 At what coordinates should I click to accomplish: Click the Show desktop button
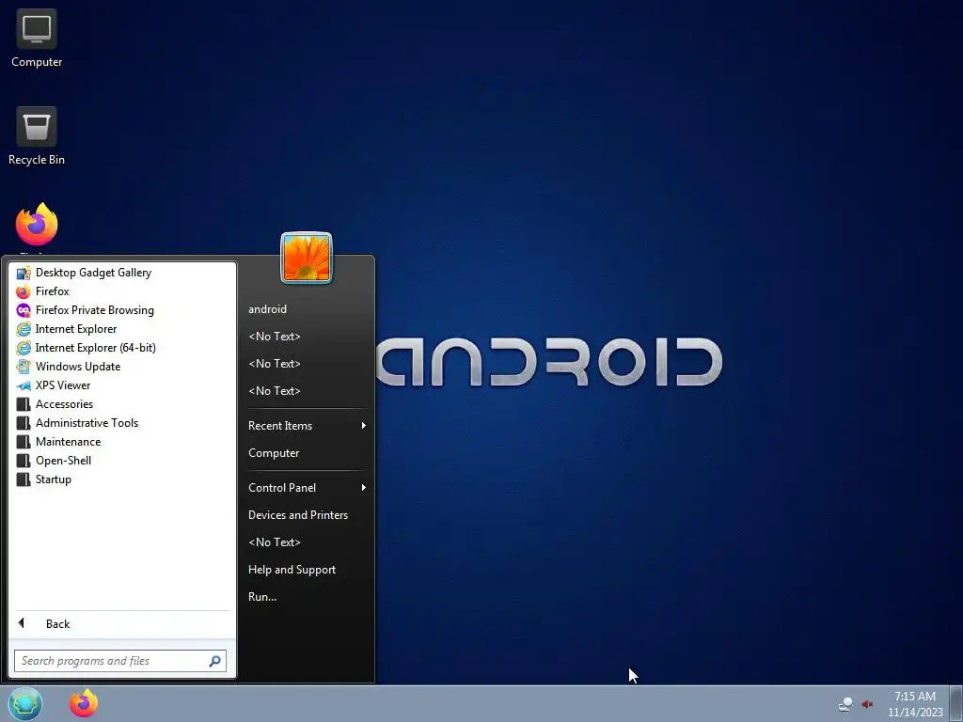click(x=955, y=703)
